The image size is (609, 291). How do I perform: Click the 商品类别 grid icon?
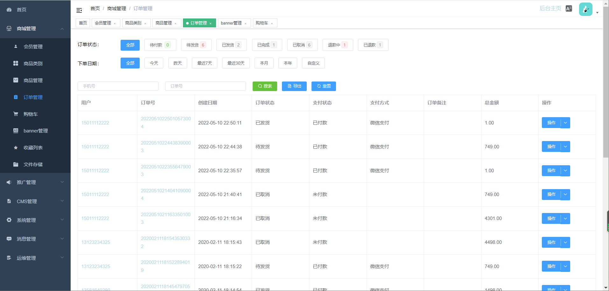[16, 63]
